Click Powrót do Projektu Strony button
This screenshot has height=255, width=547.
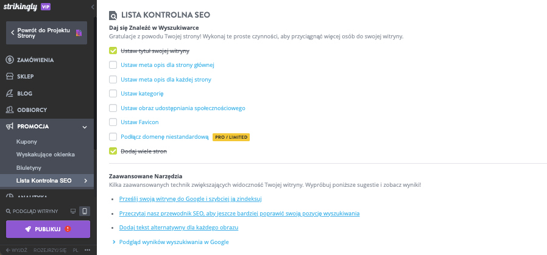(x=46, y=33)
